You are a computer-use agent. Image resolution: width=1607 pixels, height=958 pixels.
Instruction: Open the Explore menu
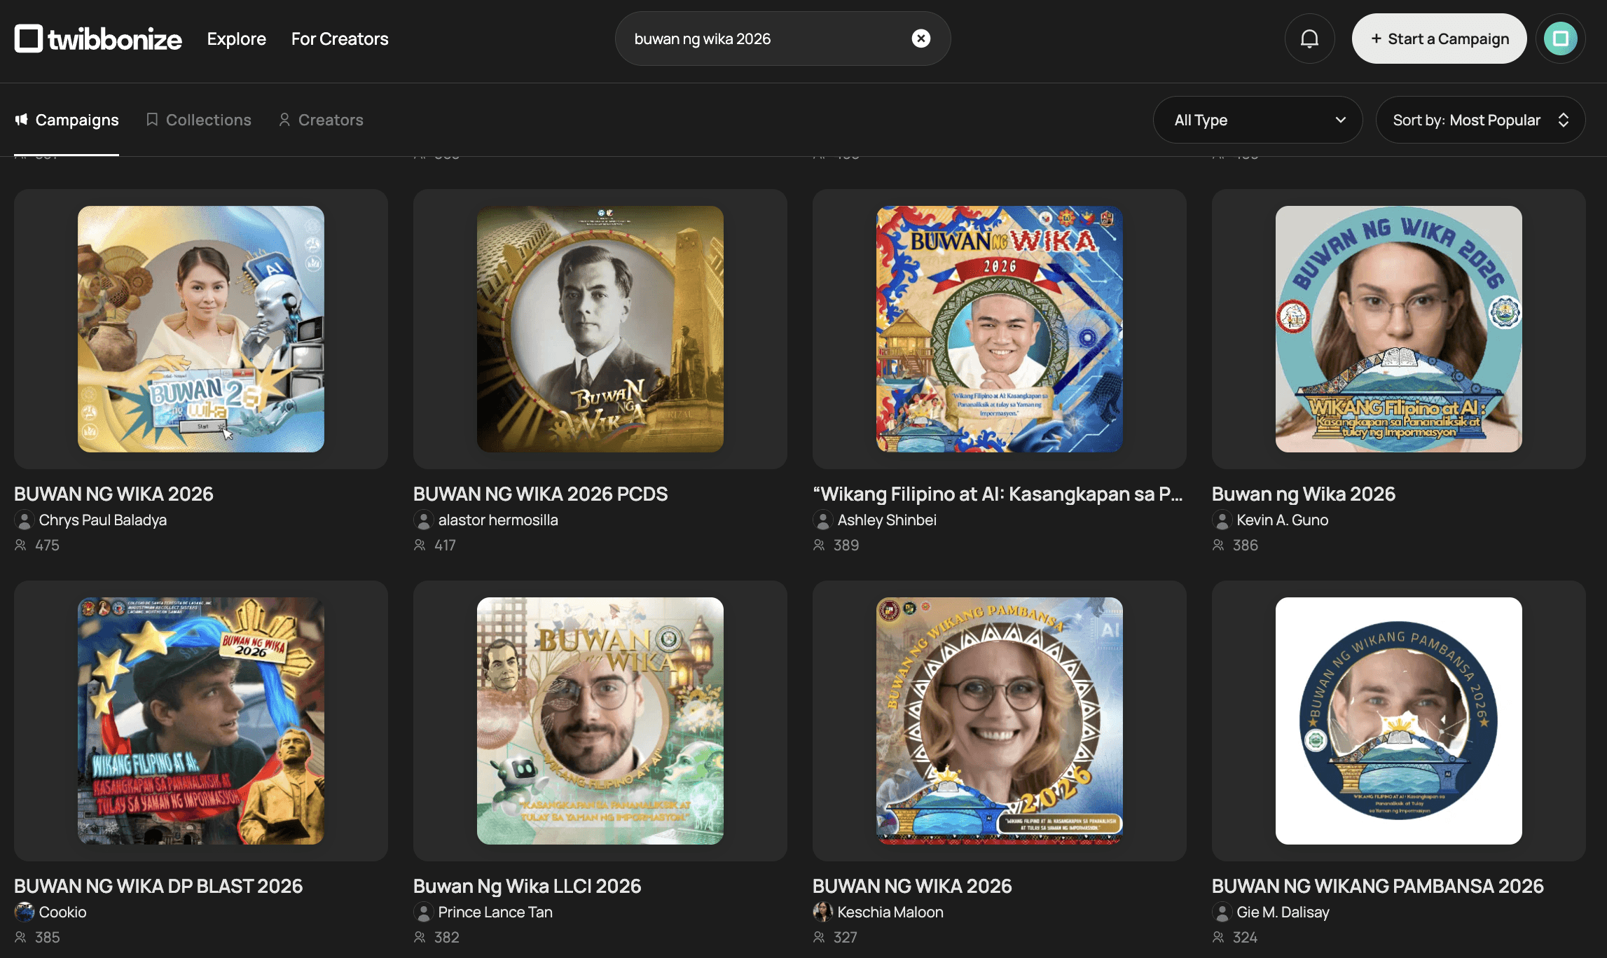[x=236, y=39]
